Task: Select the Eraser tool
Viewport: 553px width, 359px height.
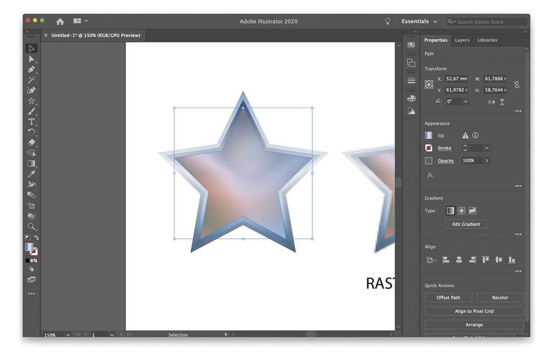Action: point(31,143)
